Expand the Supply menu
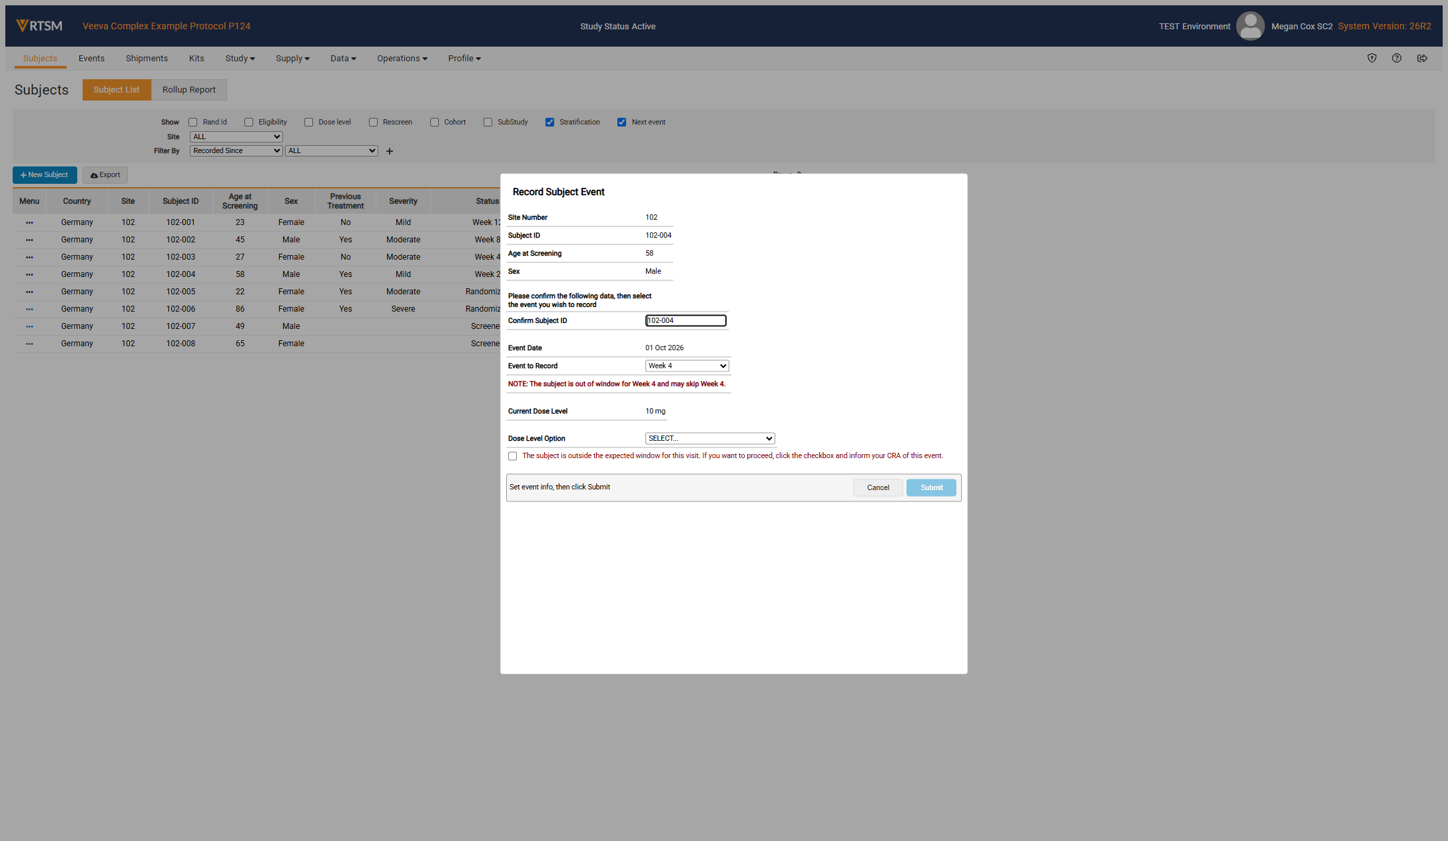Image resolution: width=1448 pixels, height=841 pixels. tap(292, 59)
